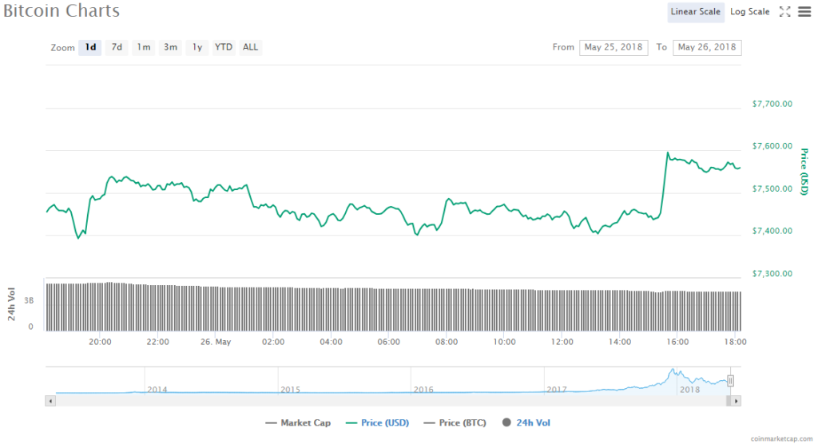818x444 pixels.
Task: Choose the YTD zoom option
Action: click(224, 47)
